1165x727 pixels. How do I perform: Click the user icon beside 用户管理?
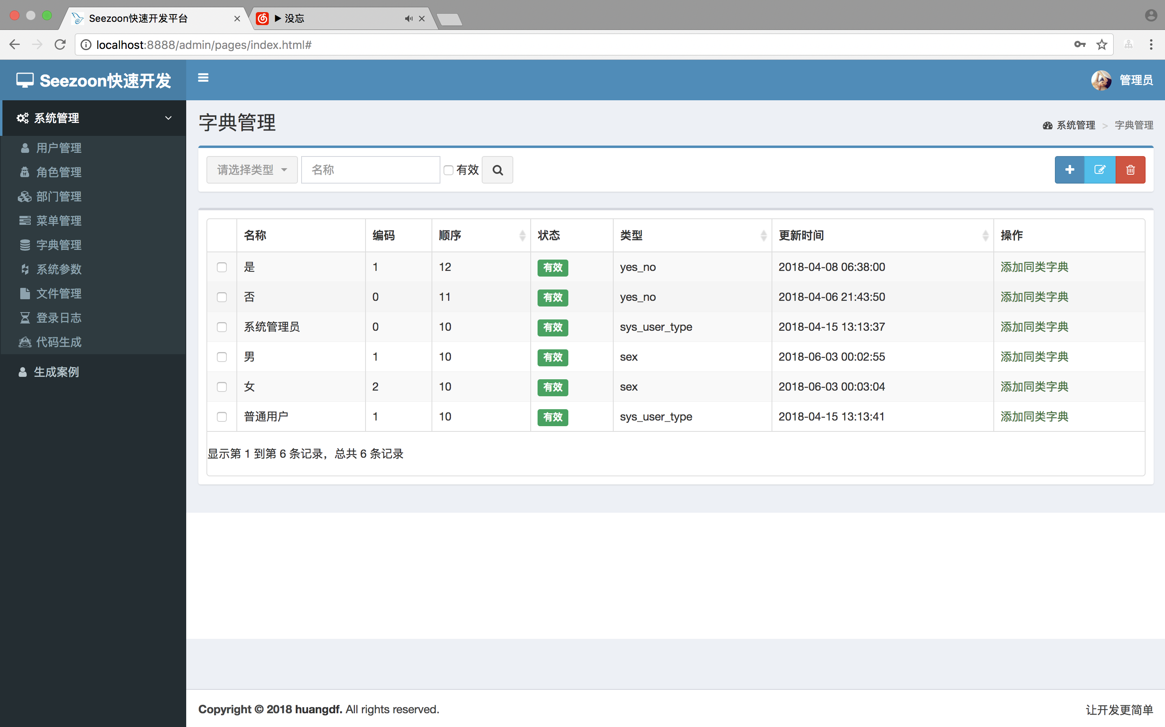(x=25, y=148)
